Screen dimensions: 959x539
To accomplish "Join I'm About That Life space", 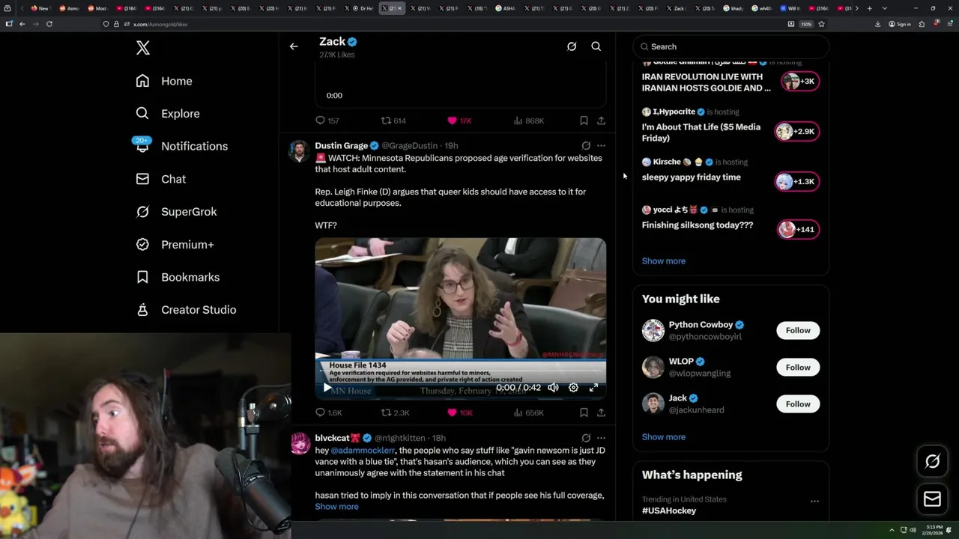I will (796, 132).
